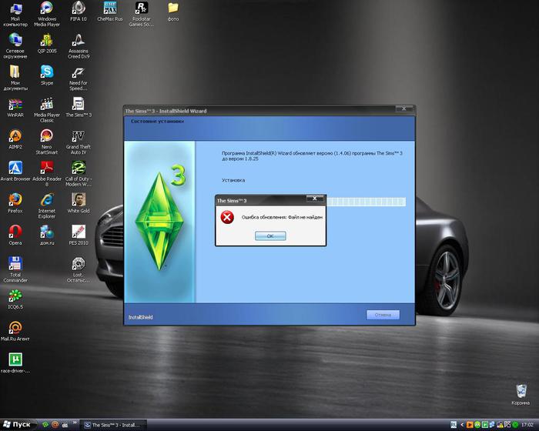539x431 pixels.
Task: Select Internet Explorer desktop icon
Action: coord(47,205)
